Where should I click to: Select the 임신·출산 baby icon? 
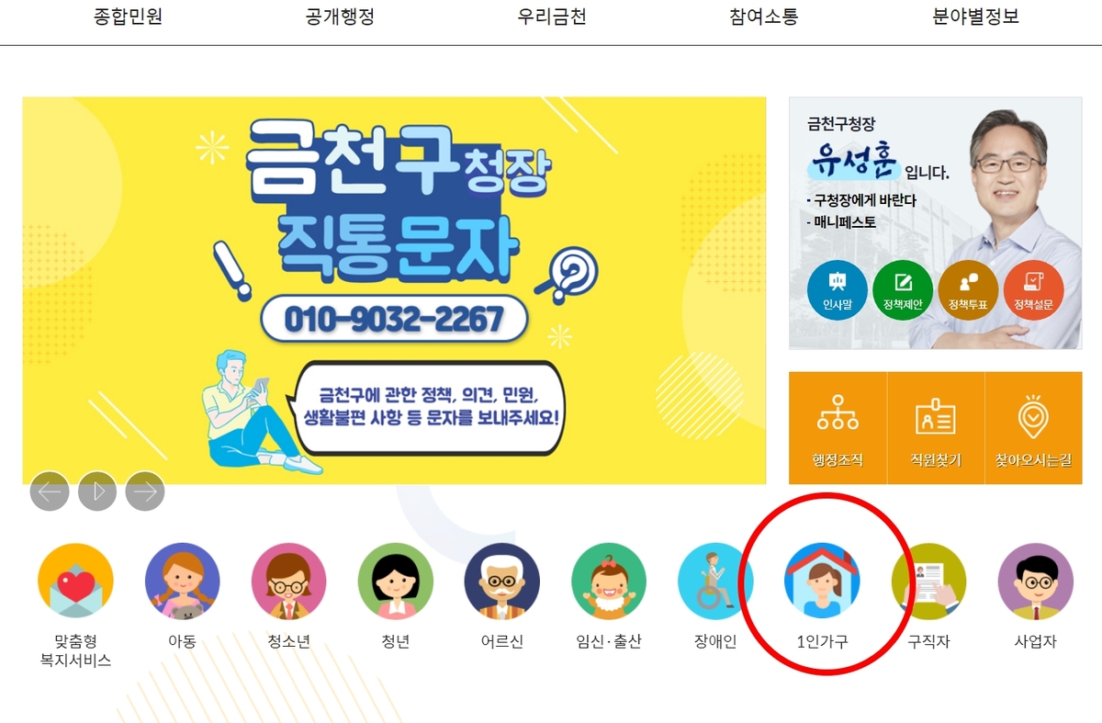(609, 581)
